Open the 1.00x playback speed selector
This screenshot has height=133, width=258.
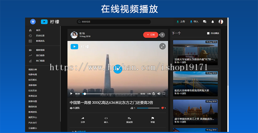tap(149, 94)
